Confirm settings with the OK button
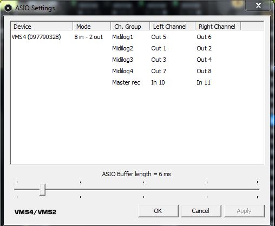This screenshot has width=275, height=226. (158, 211)
